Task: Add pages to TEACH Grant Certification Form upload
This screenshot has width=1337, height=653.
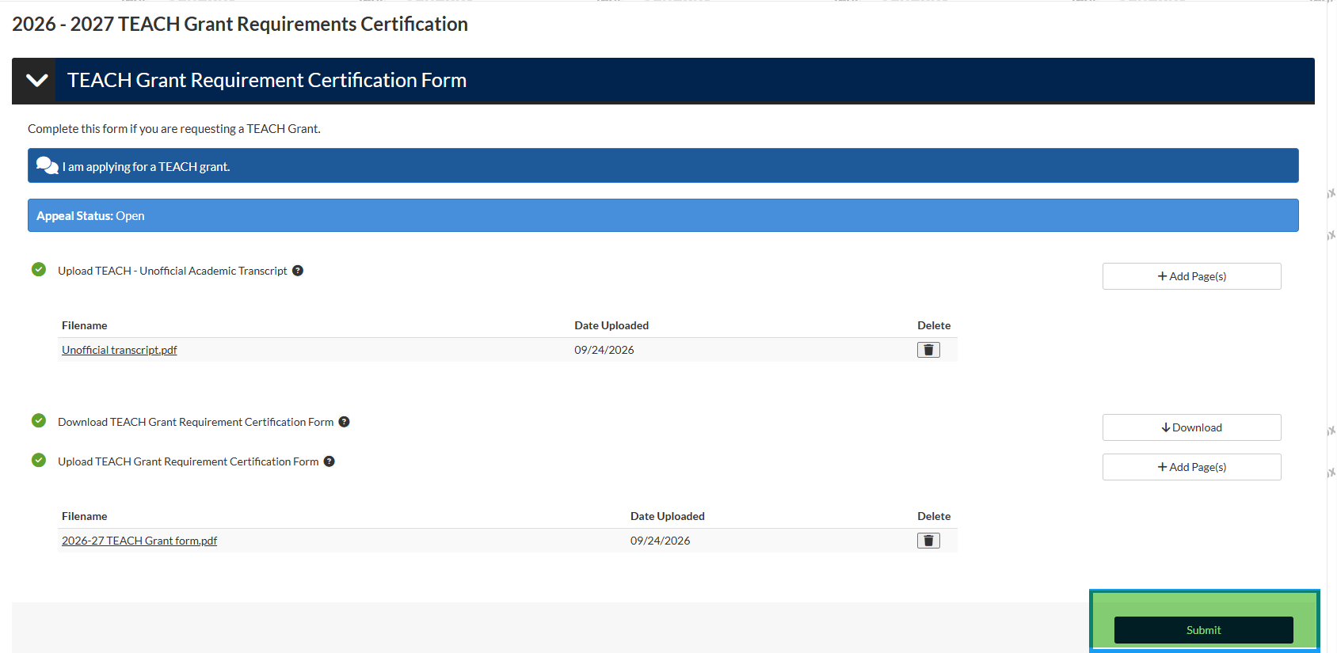Action: tap(1191, 467)
